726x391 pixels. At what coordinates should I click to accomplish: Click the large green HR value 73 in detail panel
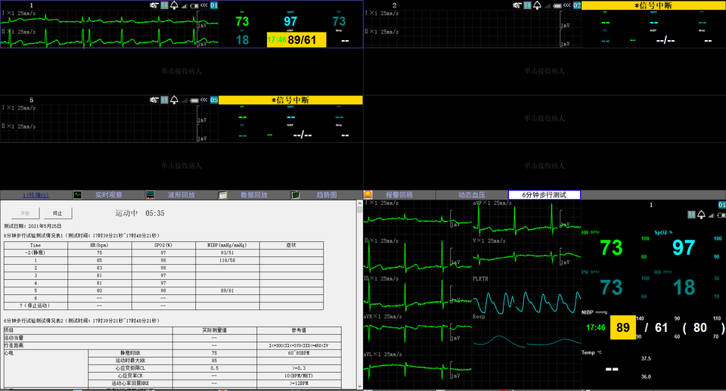point(611,248)
